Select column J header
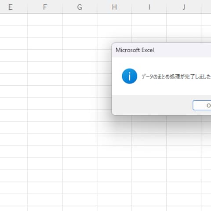This screenshot has height=211, width=211. tap(184, 7)
